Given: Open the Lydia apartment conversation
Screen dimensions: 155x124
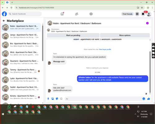Looking at the screenshot, I should click(x=21, y=80).
